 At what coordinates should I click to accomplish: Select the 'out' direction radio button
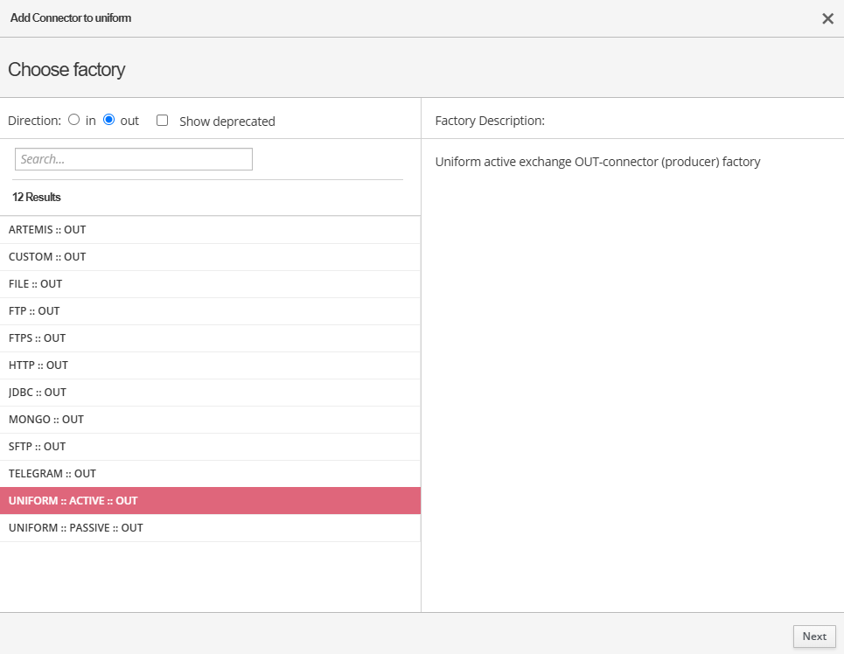[109, 120]
